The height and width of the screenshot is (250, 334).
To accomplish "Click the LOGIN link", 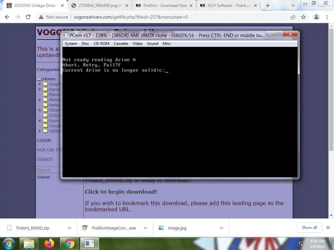I will [x=44, y=141].
